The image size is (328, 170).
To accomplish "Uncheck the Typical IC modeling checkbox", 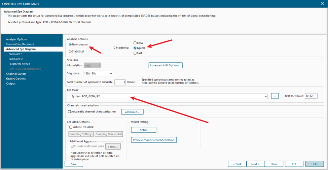I will (x=135, y=48).
